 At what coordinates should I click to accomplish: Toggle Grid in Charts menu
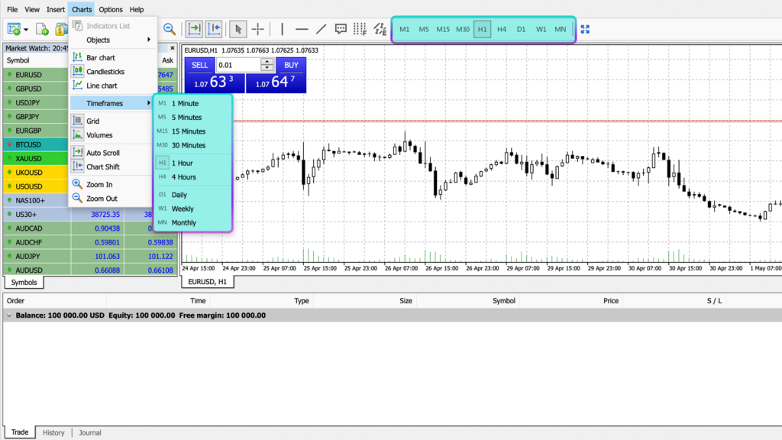111,121
